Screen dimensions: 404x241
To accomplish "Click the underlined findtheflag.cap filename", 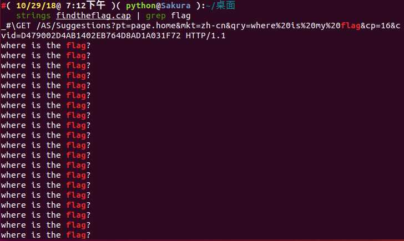I will 94,16.
